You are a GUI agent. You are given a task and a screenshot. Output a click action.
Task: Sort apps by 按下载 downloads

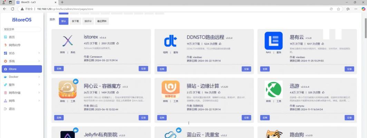[x=75, y=21]
